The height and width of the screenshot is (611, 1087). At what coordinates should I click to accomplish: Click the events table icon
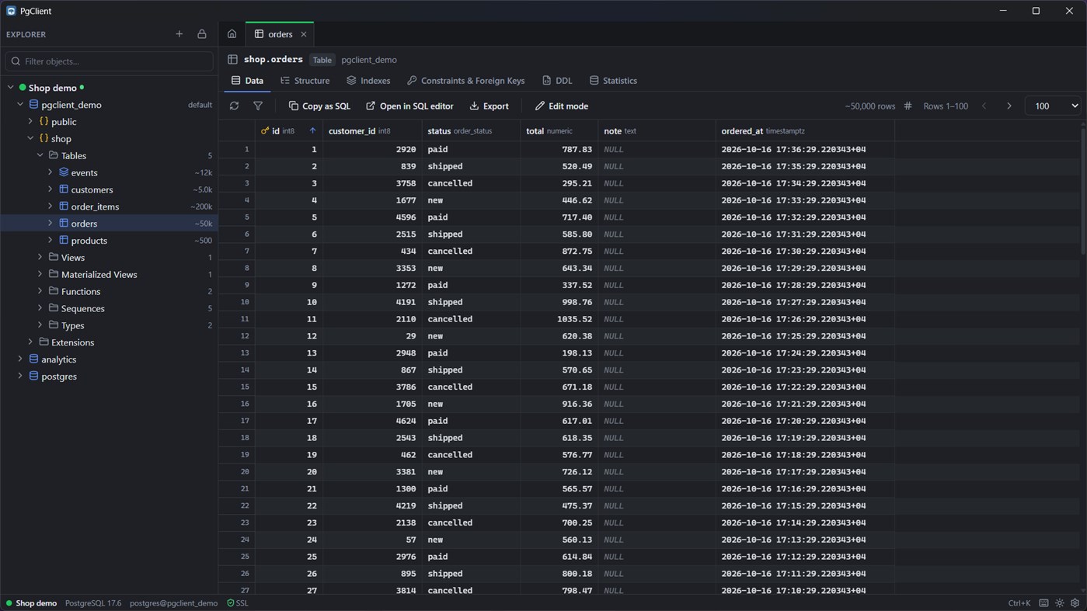tap(64, 172)
